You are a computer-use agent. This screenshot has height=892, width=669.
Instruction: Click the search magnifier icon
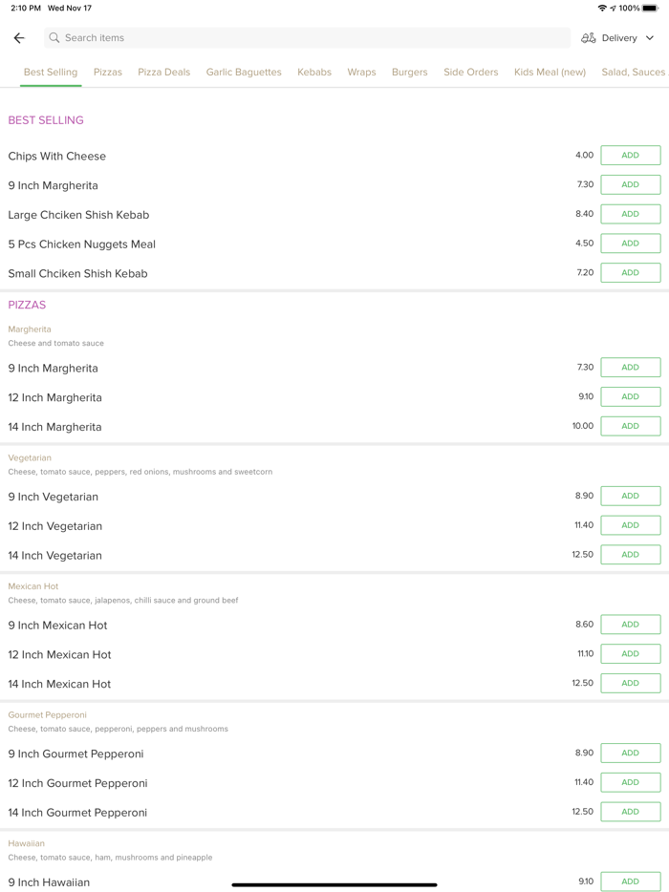click(54, 38)
